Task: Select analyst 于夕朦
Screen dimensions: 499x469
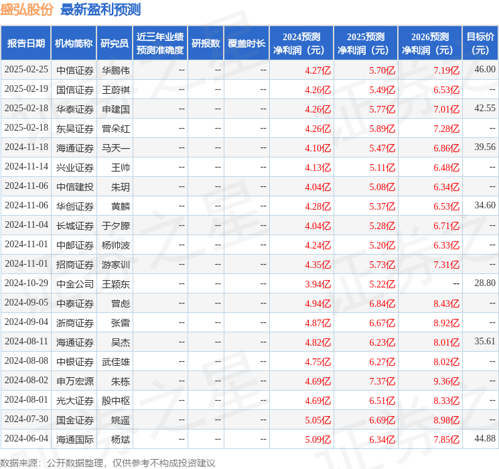Action: pyautogui.click(x=115, y=225)
